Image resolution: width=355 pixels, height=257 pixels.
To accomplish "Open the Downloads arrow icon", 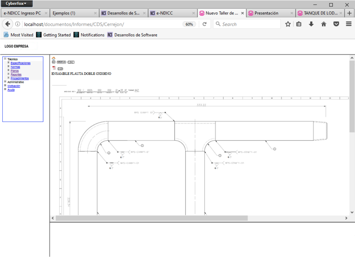I will 311,24.
